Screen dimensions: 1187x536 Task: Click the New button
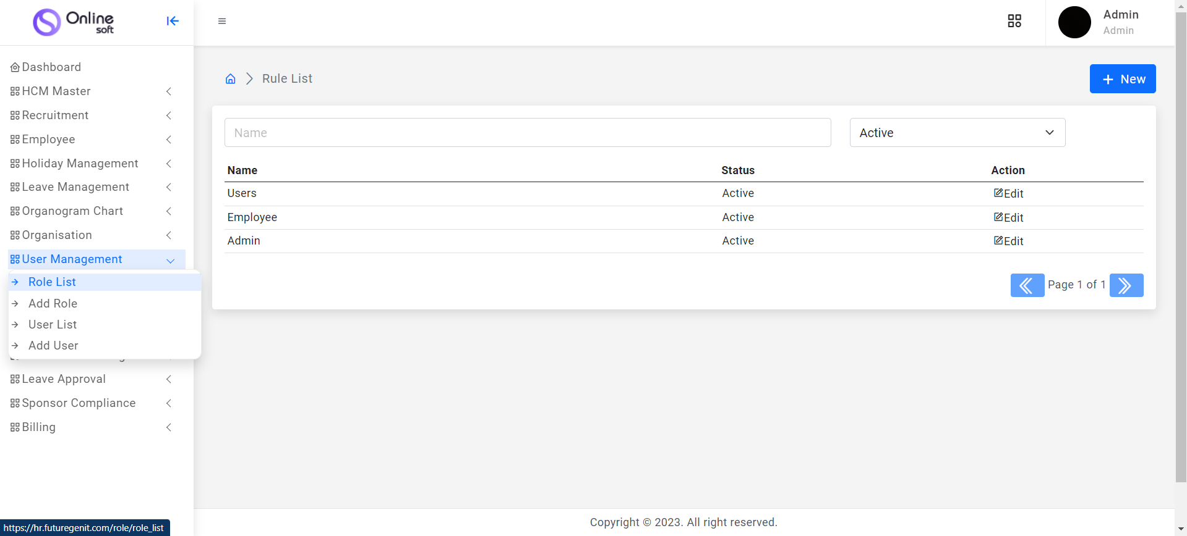(1122, 79)
